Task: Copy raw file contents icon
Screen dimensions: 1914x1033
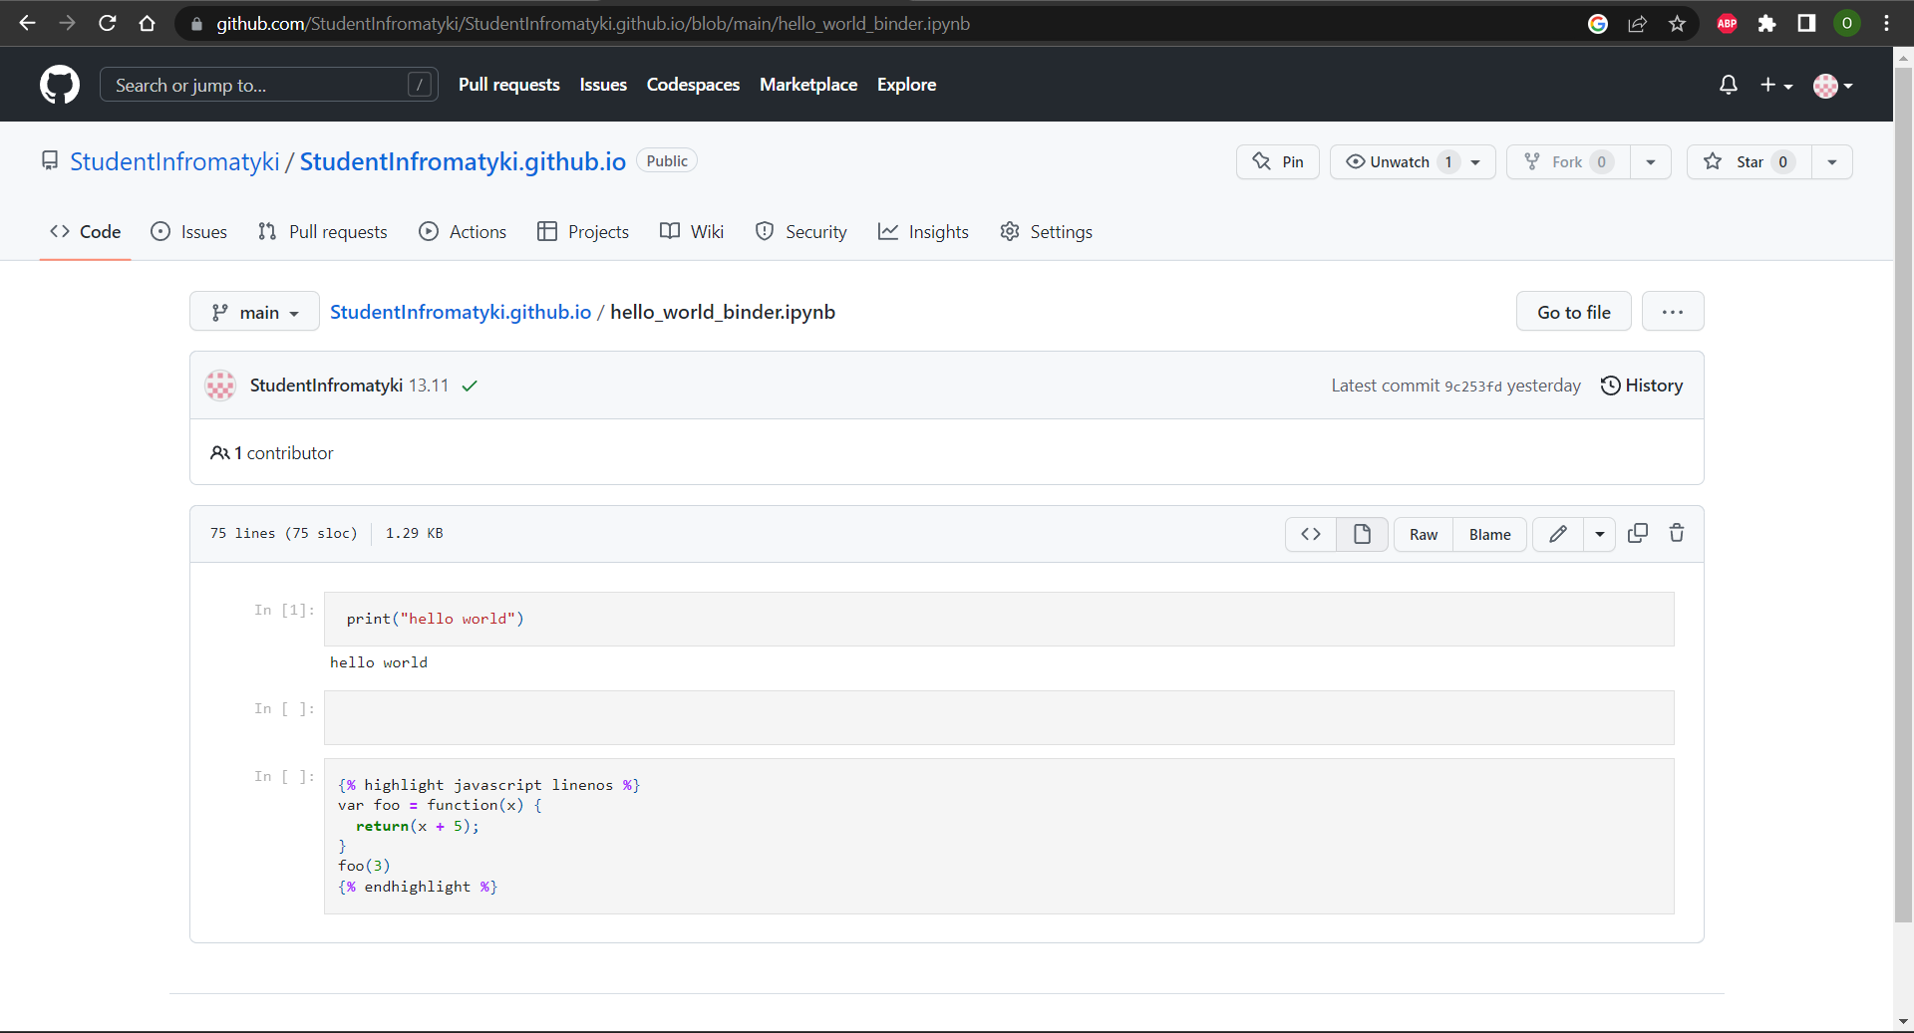Action: (1637, 534)
